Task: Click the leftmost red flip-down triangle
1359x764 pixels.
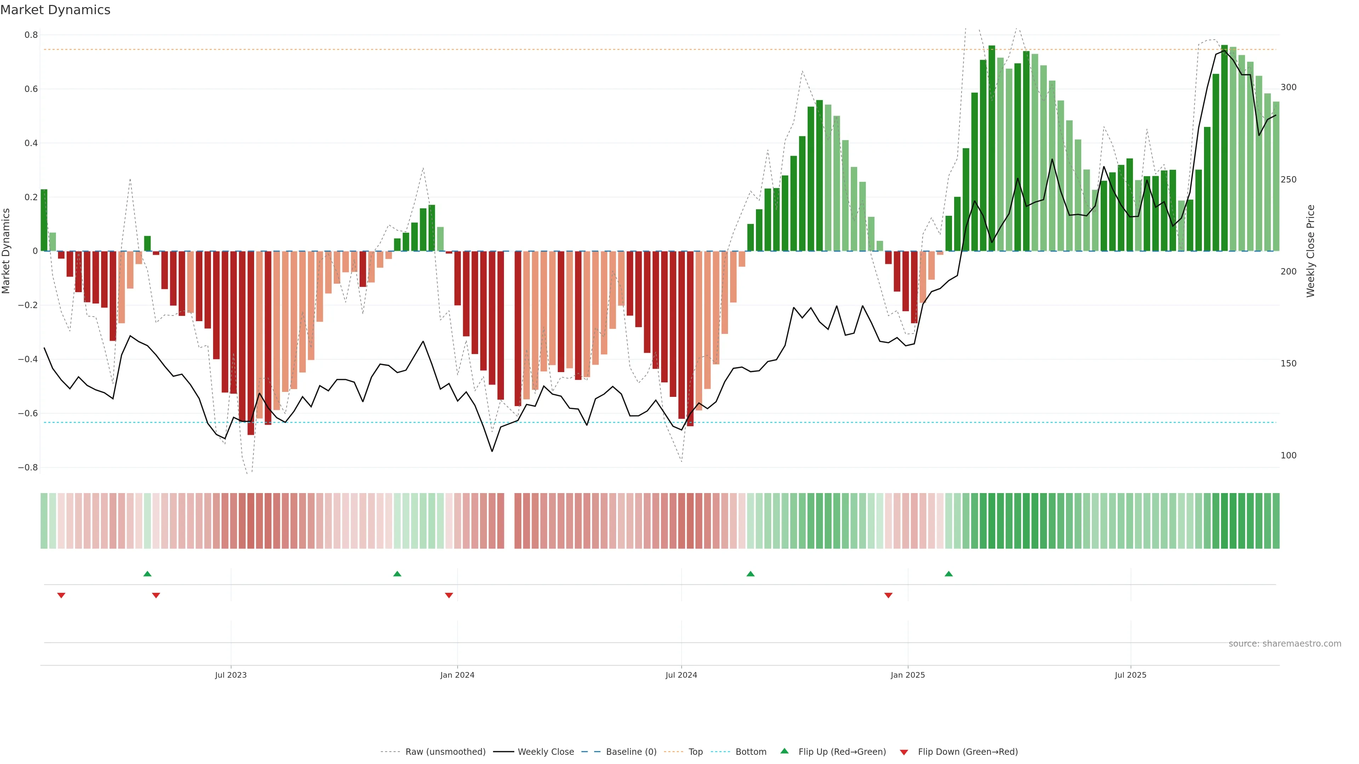Action: (x=61, y=595)
